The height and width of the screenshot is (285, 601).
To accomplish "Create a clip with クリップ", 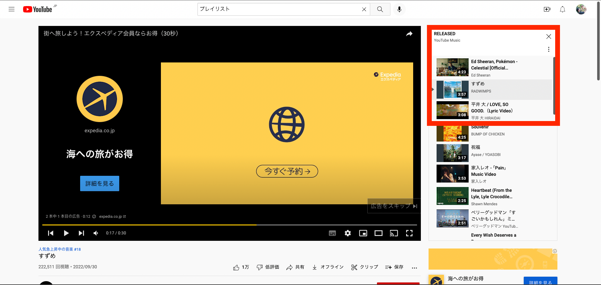I will [364, 267].
